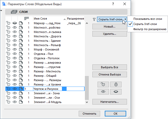Click the wireframe mode icon for Морф - Основной
This screenshot has height=119, width=168.
21,49
